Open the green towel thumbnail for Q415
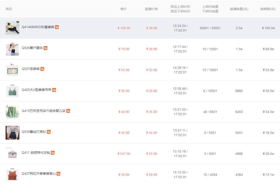 click(x=12, y=112)
